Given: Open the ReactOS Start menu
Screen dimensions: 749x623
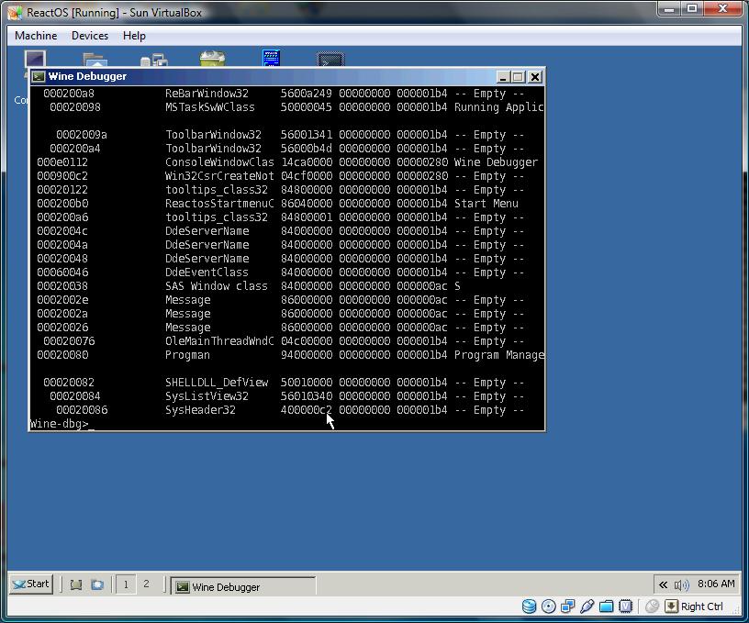Looking at the screenshot, I should 30,584.
